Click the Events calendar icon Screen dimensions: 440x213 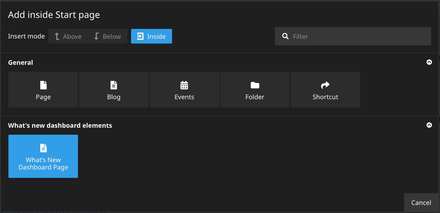184,85
